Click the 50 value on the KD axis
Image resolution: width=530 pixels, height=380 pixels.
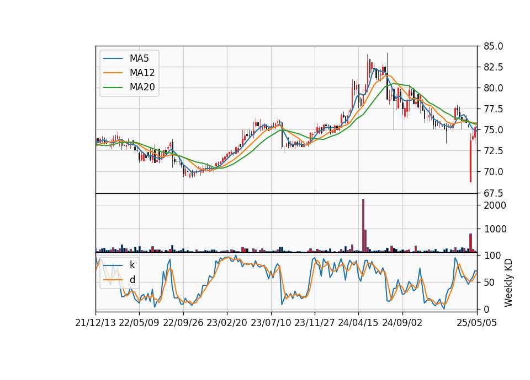click(489, 283)
